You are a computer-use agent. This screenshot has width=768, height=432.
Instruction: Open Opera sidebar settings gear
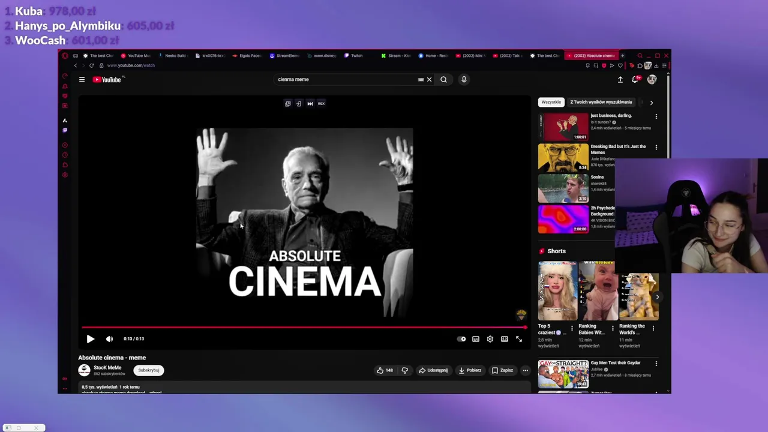[65, 175]
